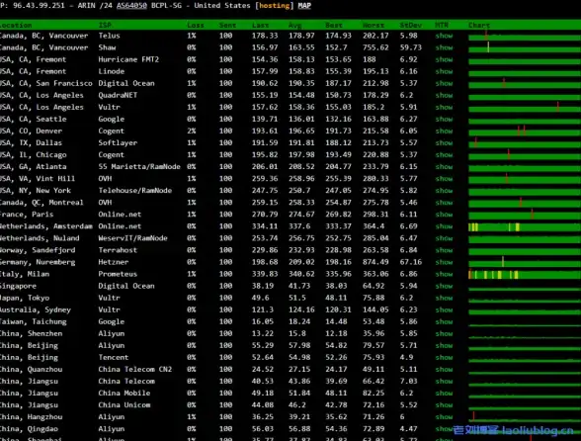Show MTR for Denver Cogent row
The height and width of the screenshot is (441, 581).
tap(444, 131)
